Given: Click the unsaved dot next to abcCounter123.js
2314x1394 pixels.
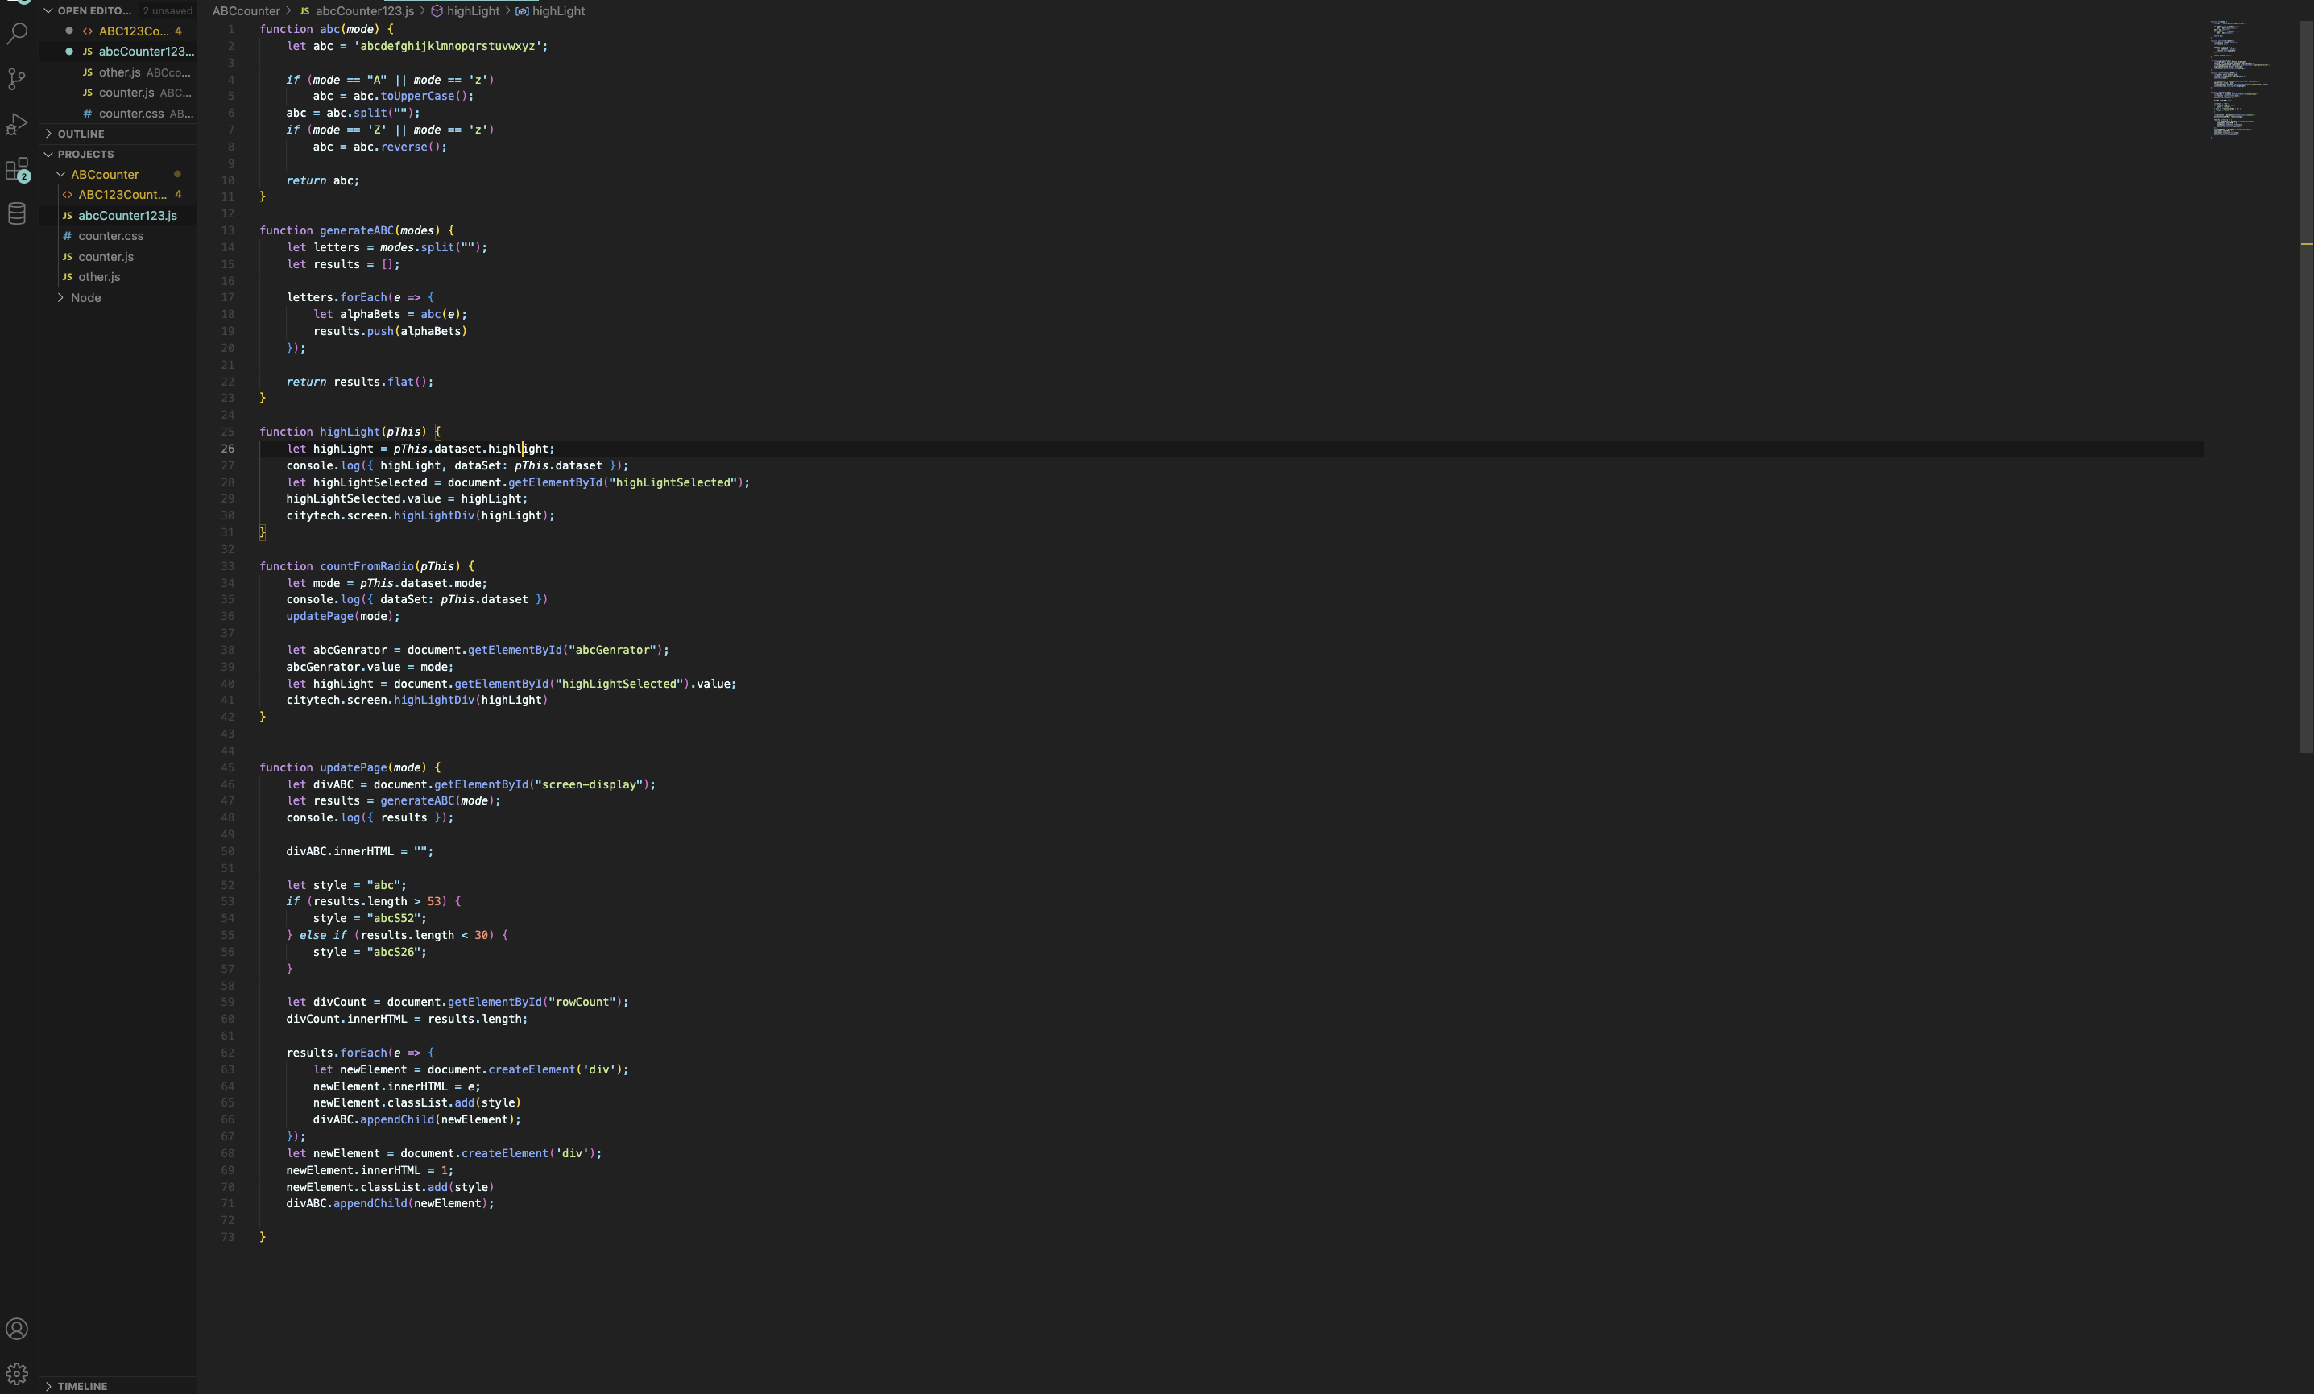Looking at the screenshot, I should 68,52.
